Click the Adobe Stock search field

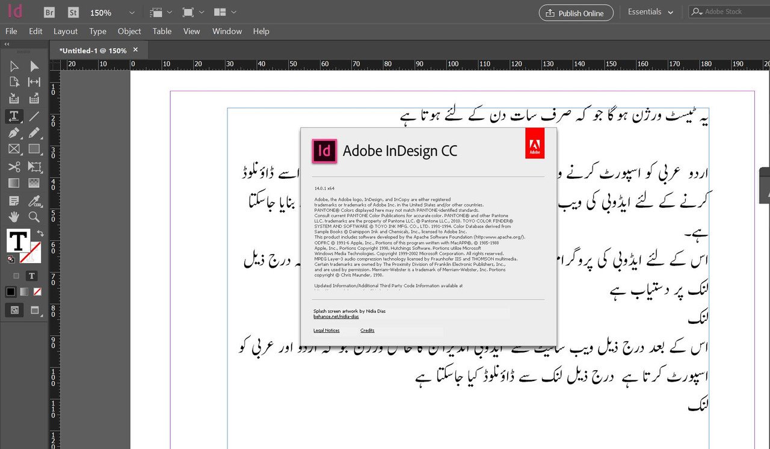[x=729, y=11]
